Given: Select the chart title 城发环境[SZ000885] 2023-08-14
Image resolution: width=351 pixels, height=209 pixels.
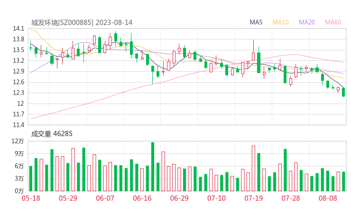Looking at the screenshot, I should pos(82,23).
